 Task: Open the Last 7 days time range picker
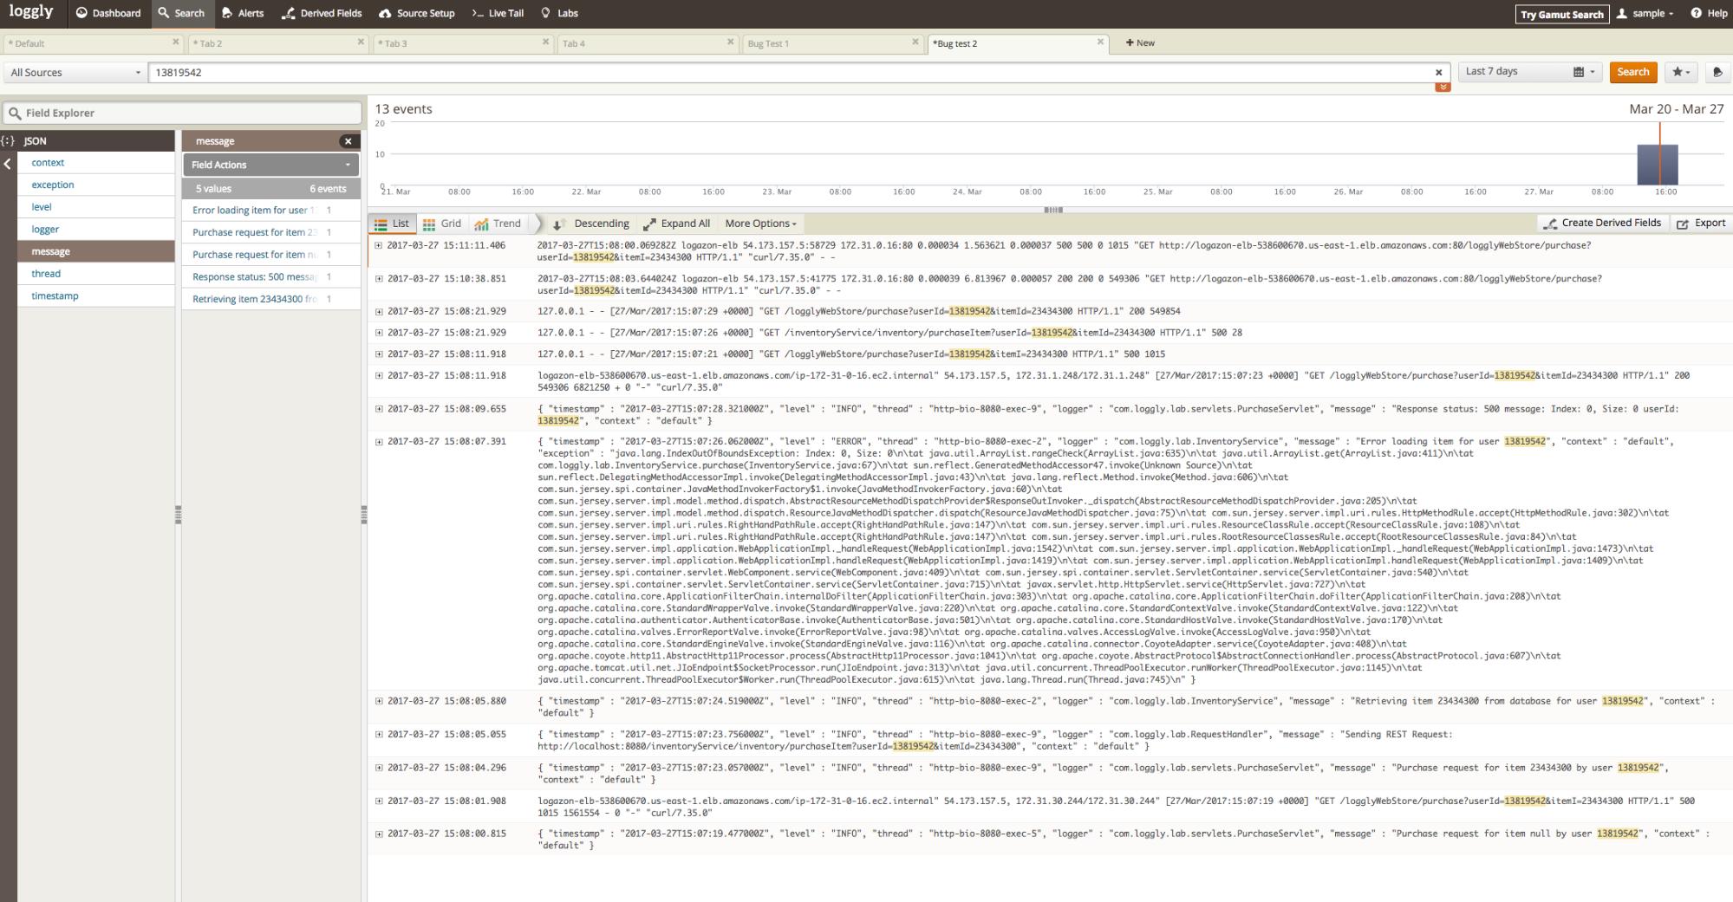pos(1530,72)
